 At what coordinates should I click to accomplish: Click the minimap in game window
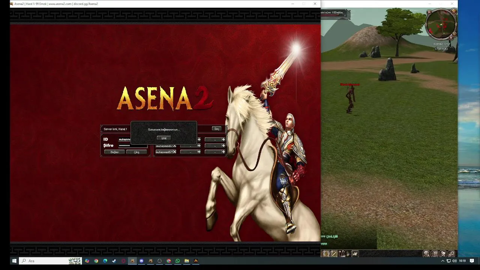(x=441, y=24)
